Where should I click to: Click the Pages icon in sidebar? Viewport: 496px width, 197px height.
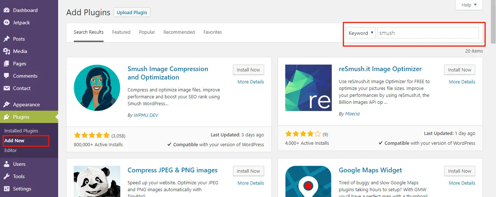pos(7,63)
